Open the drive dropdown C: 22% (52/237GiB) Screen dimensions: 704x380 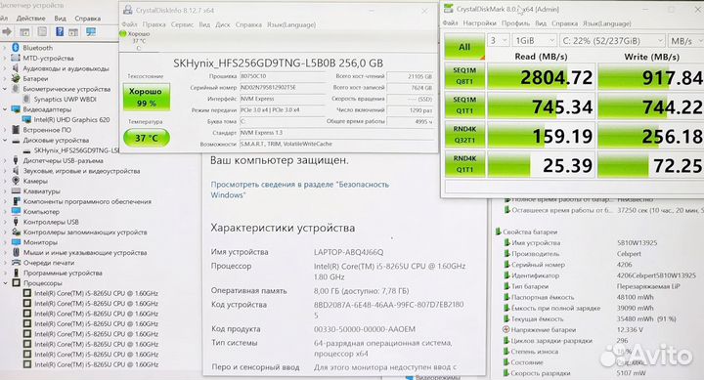click(x=612, y=41)
